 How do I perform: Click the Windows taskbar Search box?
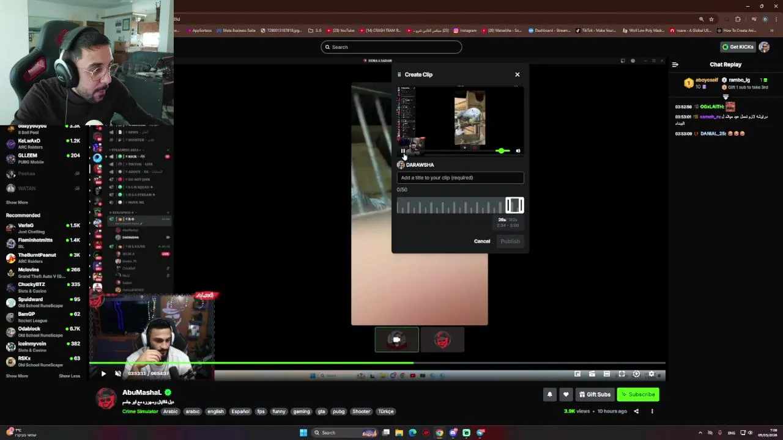[344, 433]
